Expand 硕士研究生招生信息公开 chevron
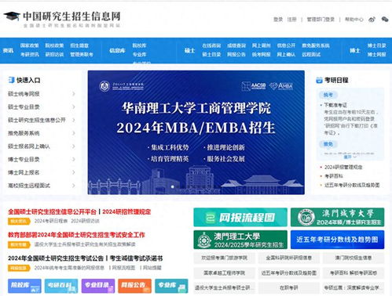The height and width of the screenshot is (296, 392). point(74,120)
